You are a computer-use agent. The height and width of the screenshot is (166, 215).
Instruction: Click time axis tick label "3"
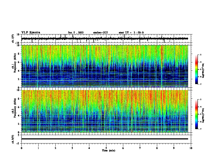(x=72, y=148)
